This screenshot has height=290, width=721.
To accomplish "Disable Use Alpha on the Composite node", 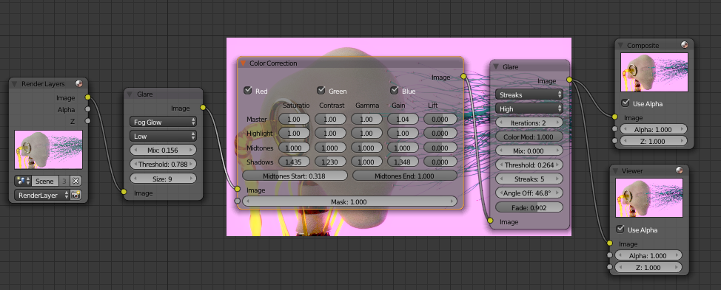I will point(625,103).
